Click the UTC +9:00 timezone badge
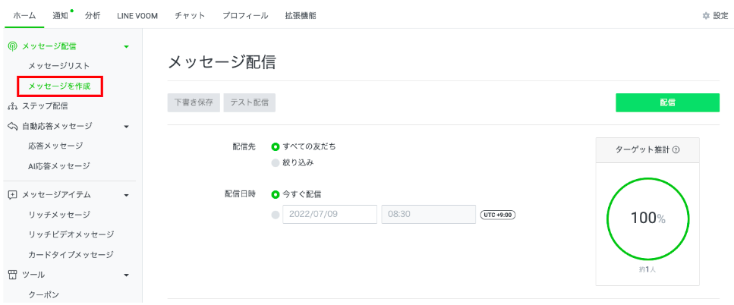This screenshot has height=305, width=734. 498,215
